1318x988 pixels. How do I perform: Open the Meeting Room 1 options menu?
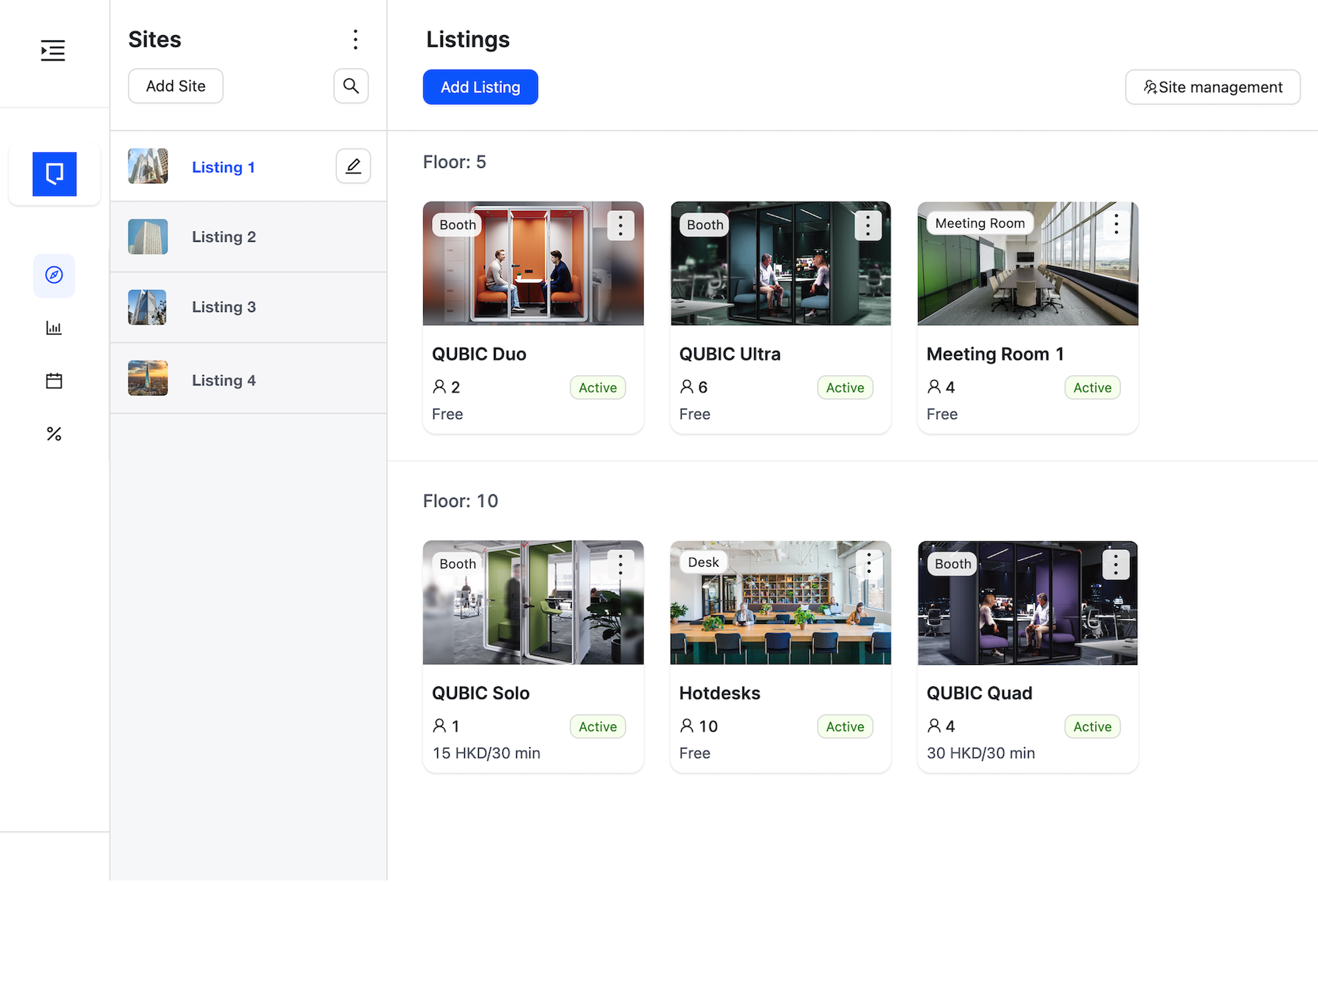pyautogui.click(x=1115, y=224)
